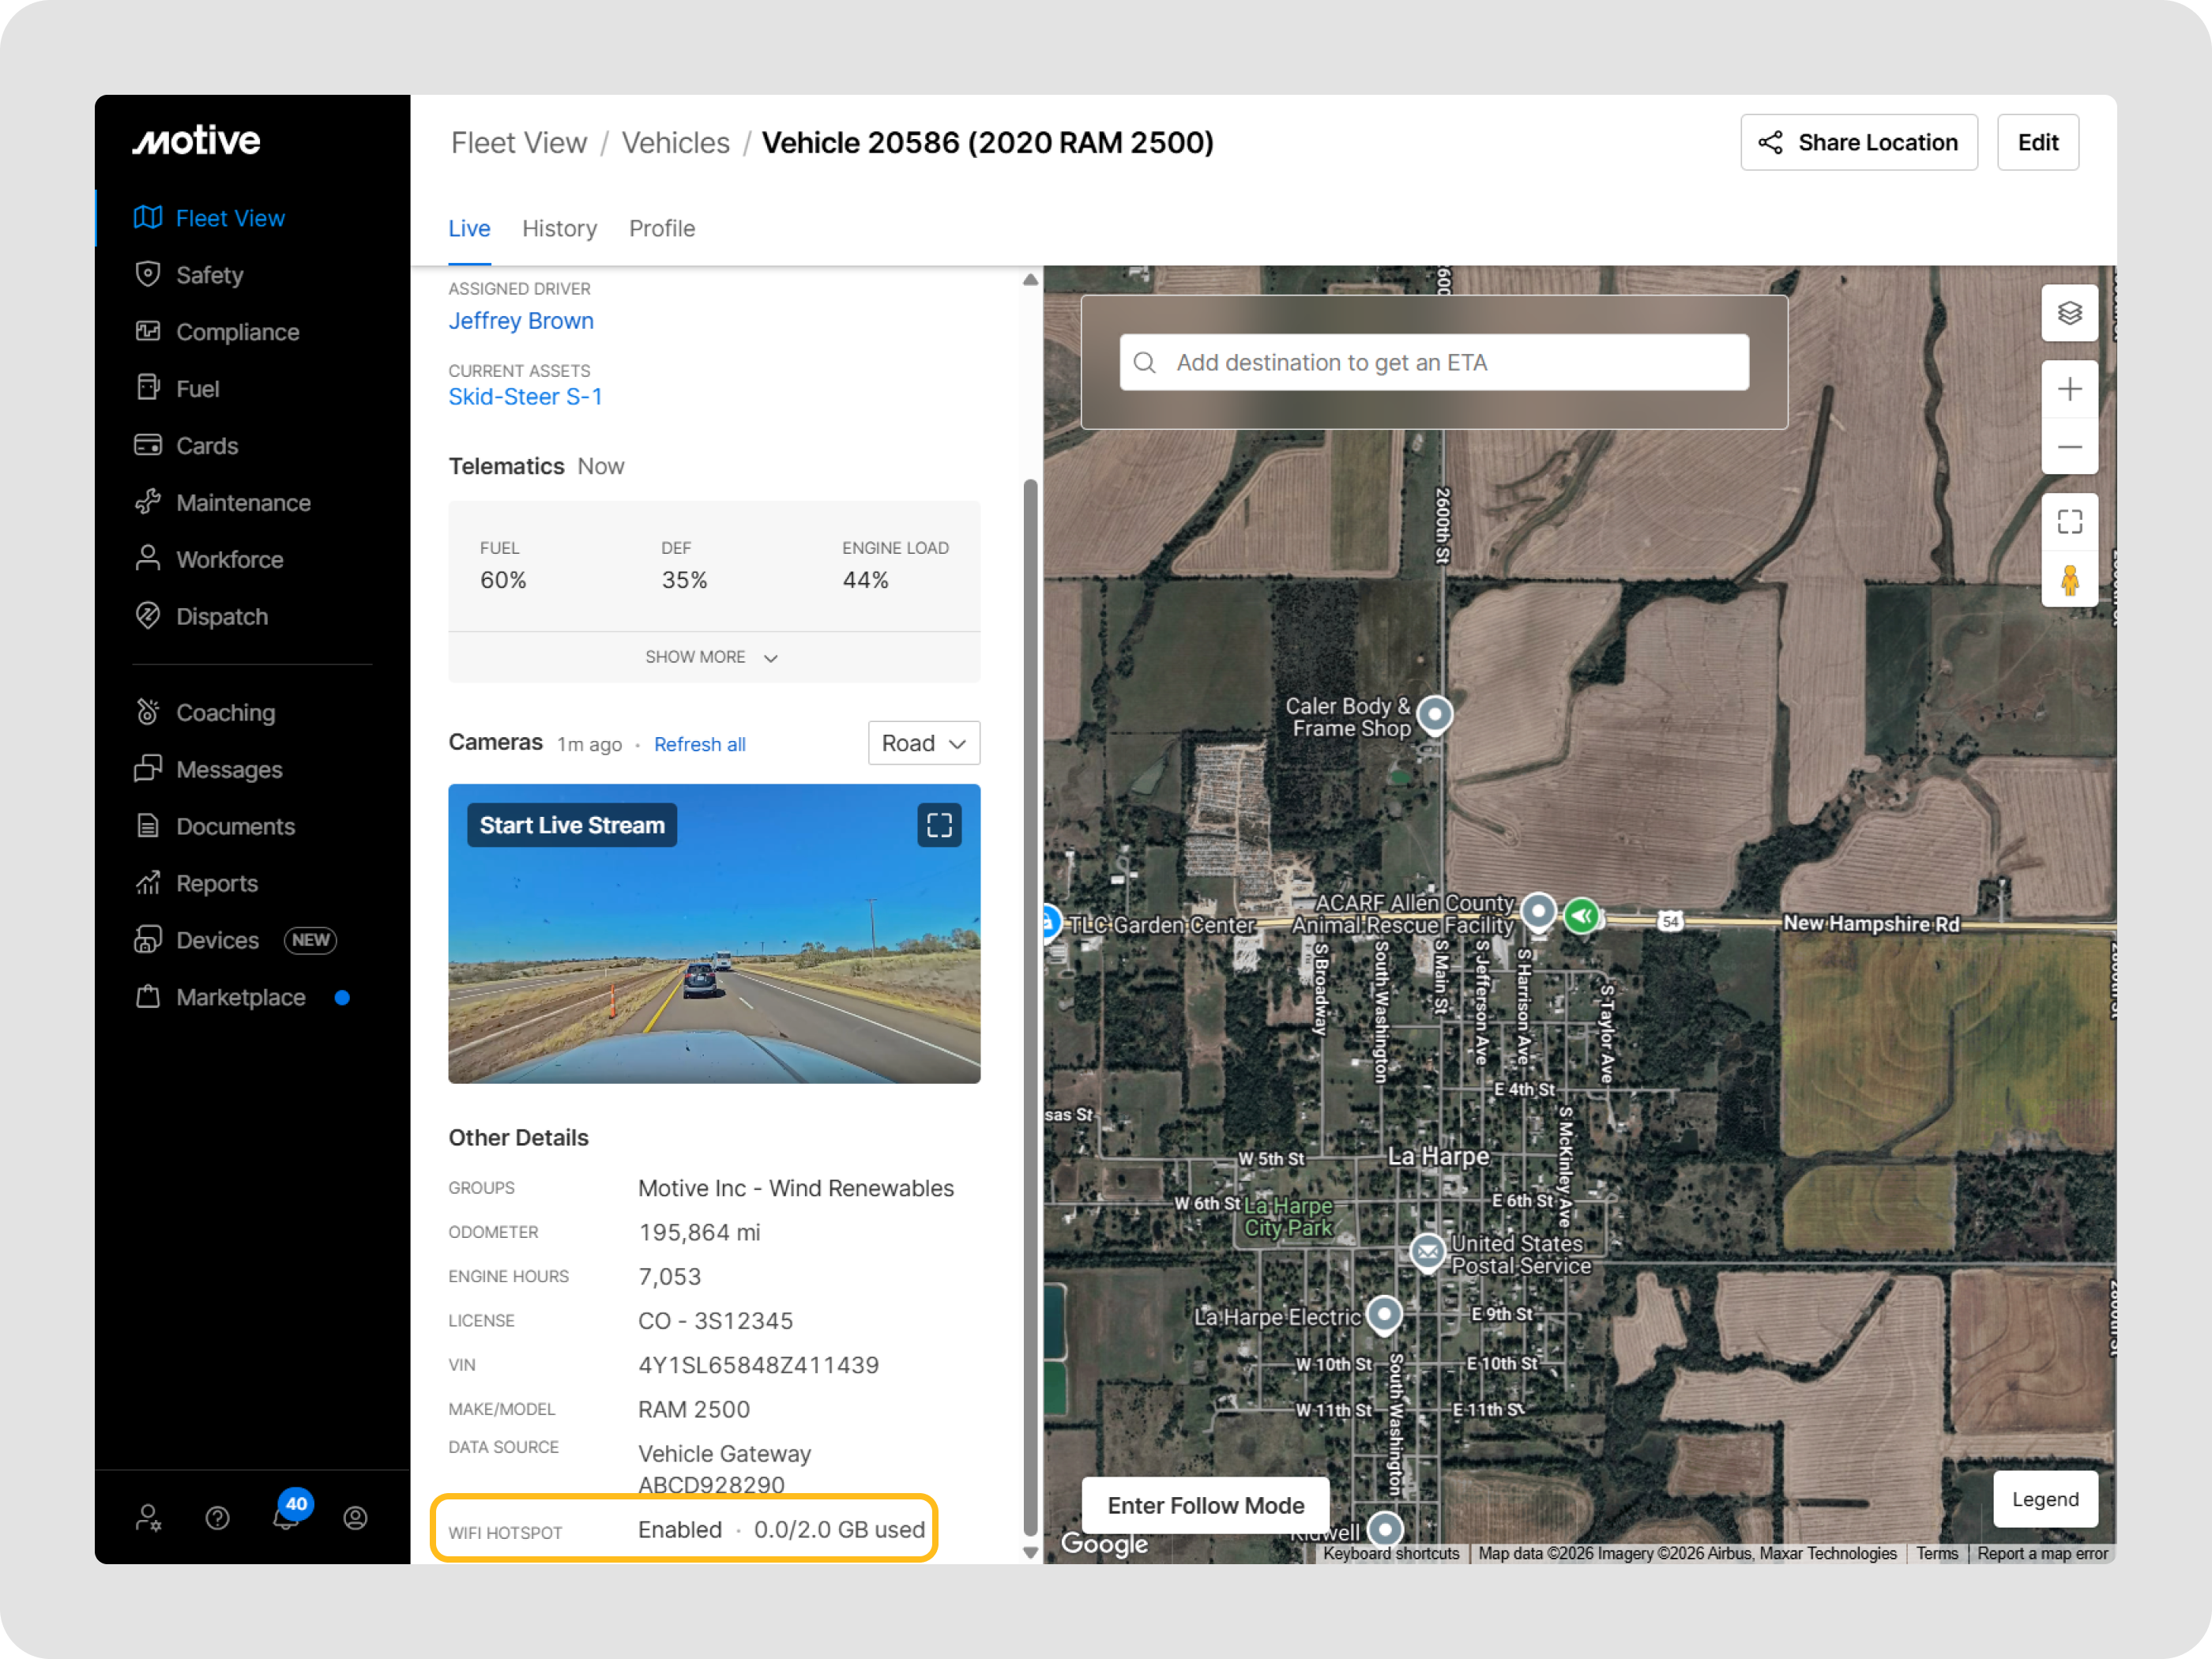Zoom in on the map
Screen dimensions: 2212x1659
(x=2069, y=389)
